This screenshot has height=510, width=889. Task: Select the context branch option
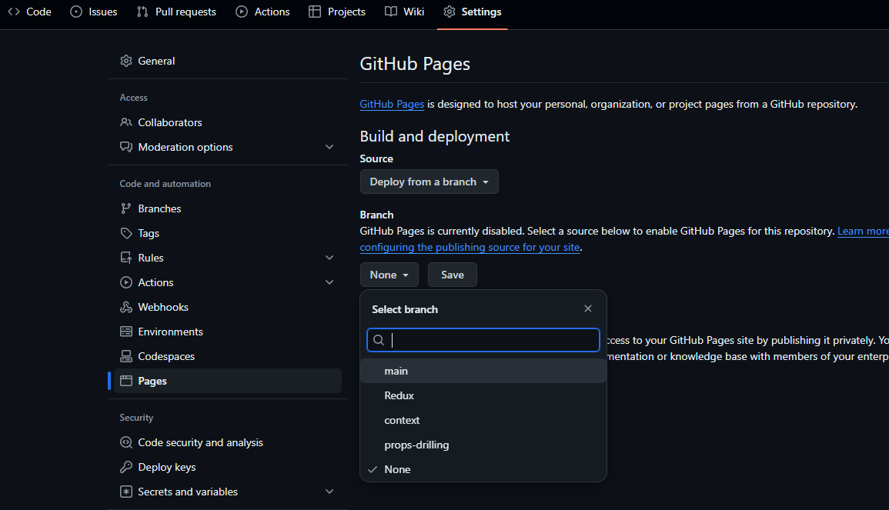coord(483,421)
